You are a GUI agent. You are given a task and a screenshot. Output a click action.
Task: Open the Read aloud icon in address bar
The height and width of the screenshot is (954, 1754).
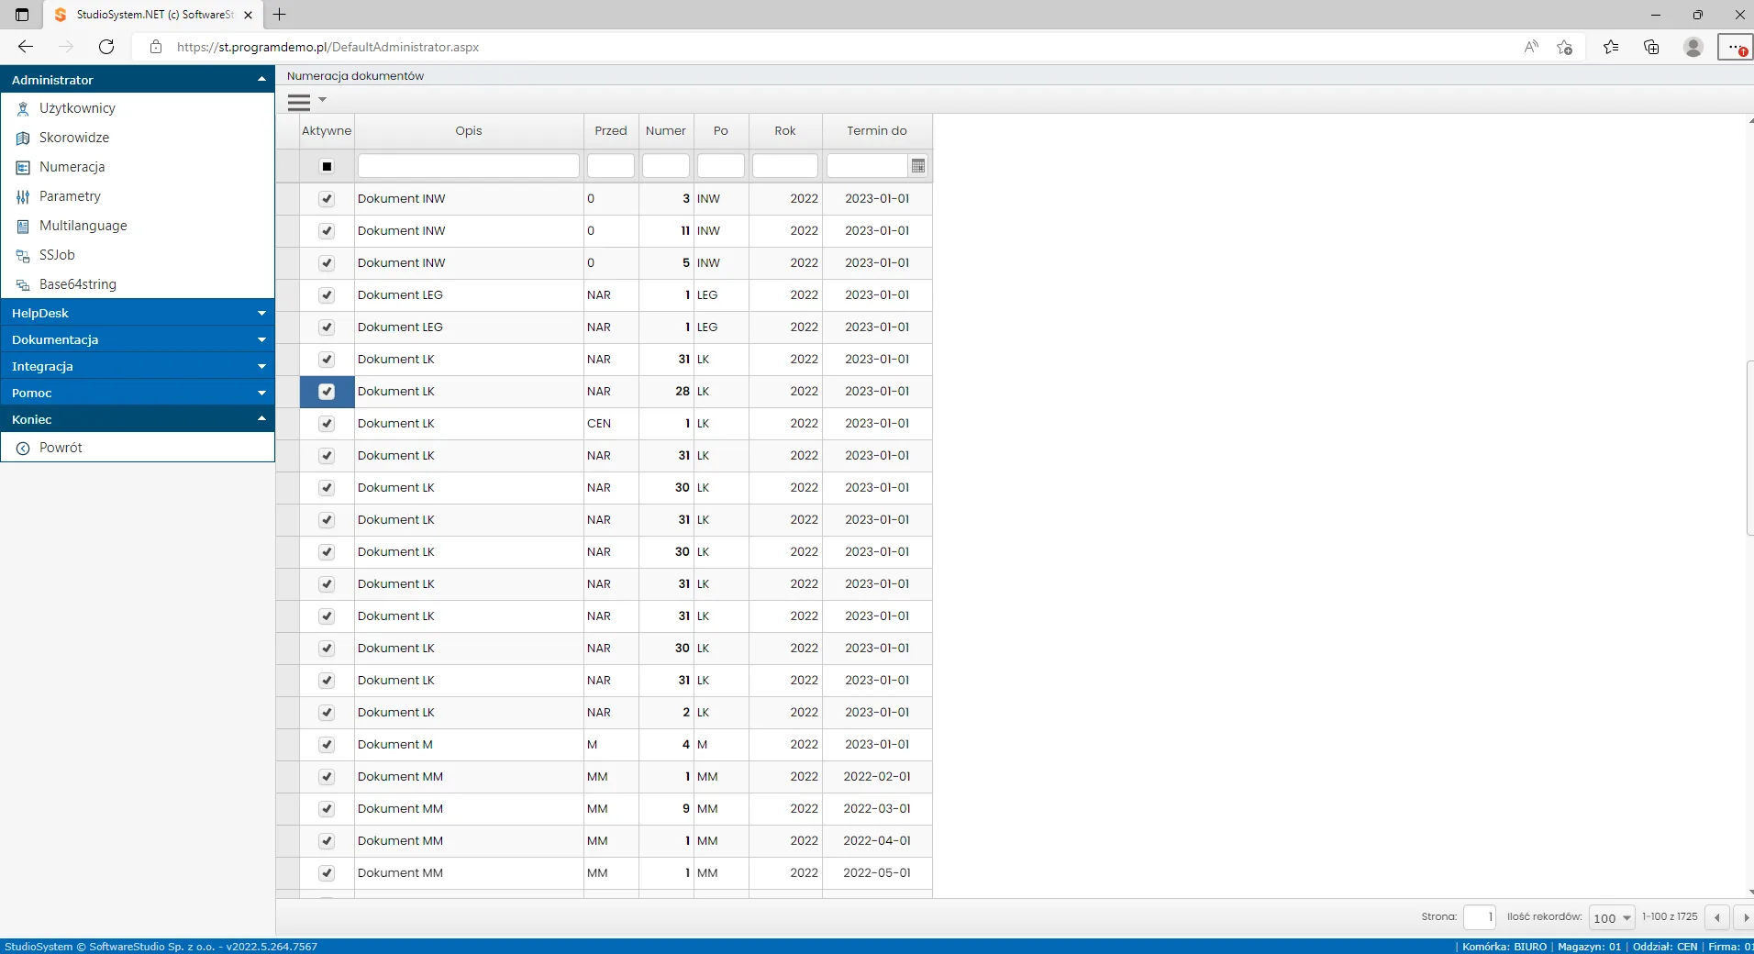coord(1531,47)
